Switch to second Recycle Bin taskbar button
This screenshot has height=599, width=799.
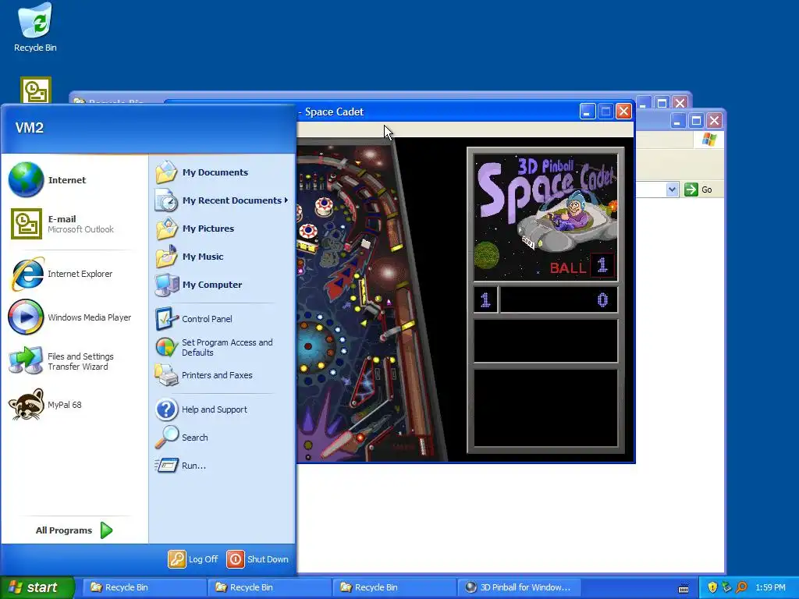coord(269,587)
